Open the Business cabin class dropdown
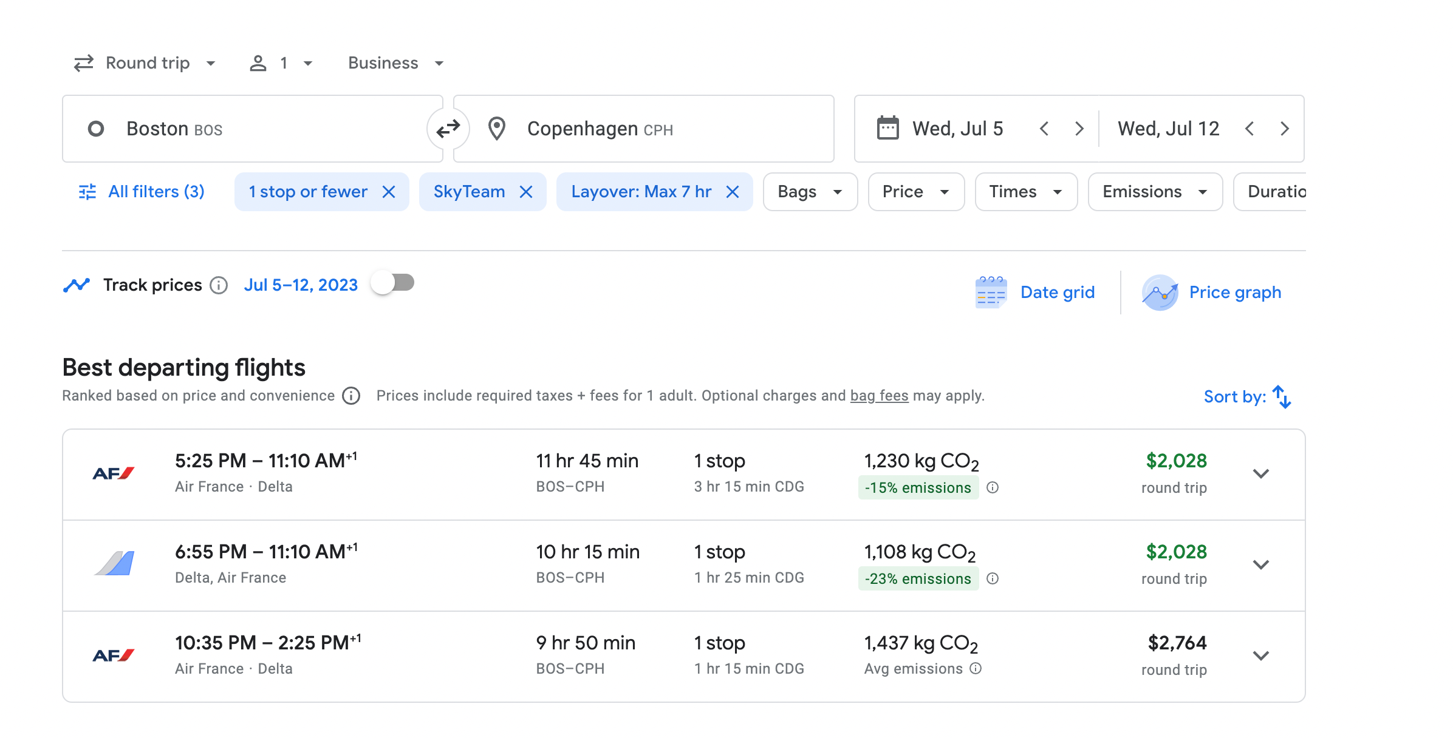The image size is (1453, 738). pyautogui.click(x=395, y=63)
